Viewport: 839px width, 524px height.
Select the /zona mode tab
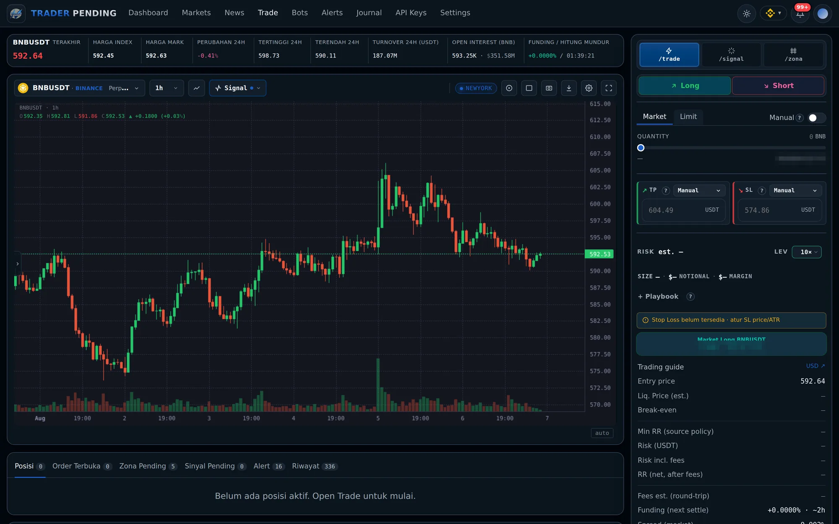pyautogui.click(x=793, y=54)
